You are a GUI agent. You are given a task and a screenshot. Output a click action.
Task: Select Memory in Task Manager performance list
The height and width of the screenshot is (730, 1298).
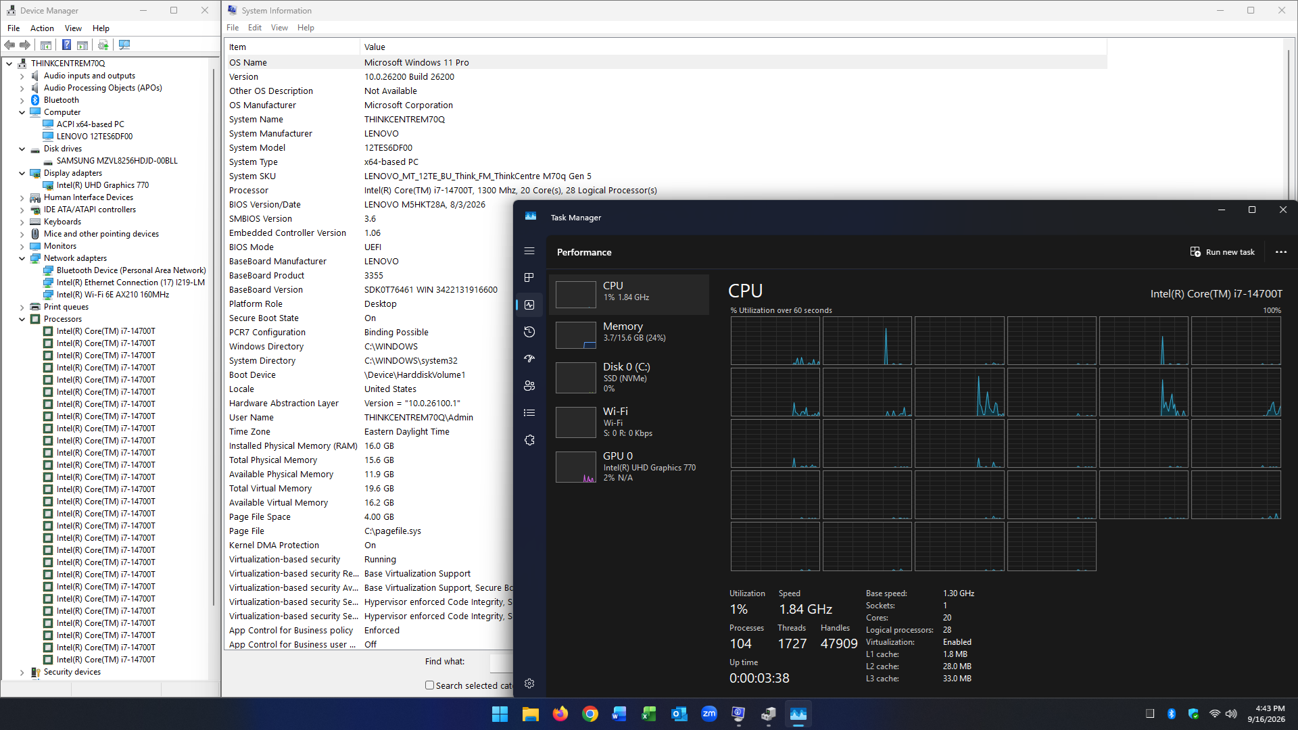click(x=629, y=335)
